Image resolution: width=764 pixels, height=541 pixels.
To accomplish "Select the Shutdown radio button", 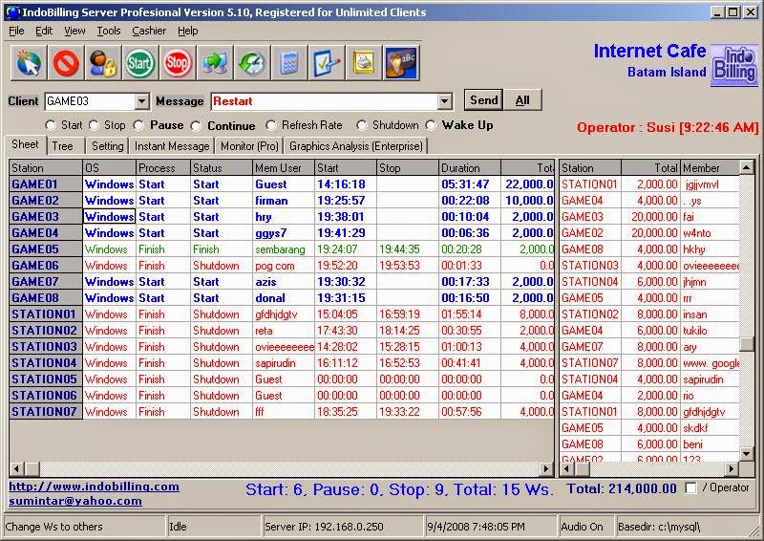I will (x=362, y=125).
